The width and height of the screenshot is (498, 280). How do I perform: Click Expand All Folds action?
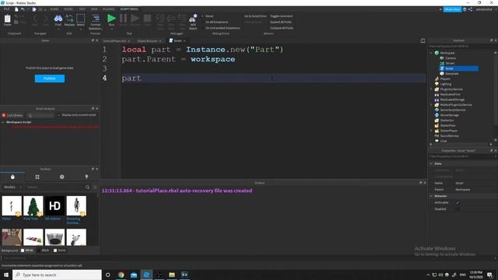[281, 23]
